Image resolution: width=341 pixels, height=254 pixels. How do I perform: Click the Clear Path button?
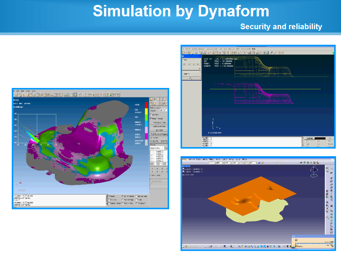[x=164, y=141]
